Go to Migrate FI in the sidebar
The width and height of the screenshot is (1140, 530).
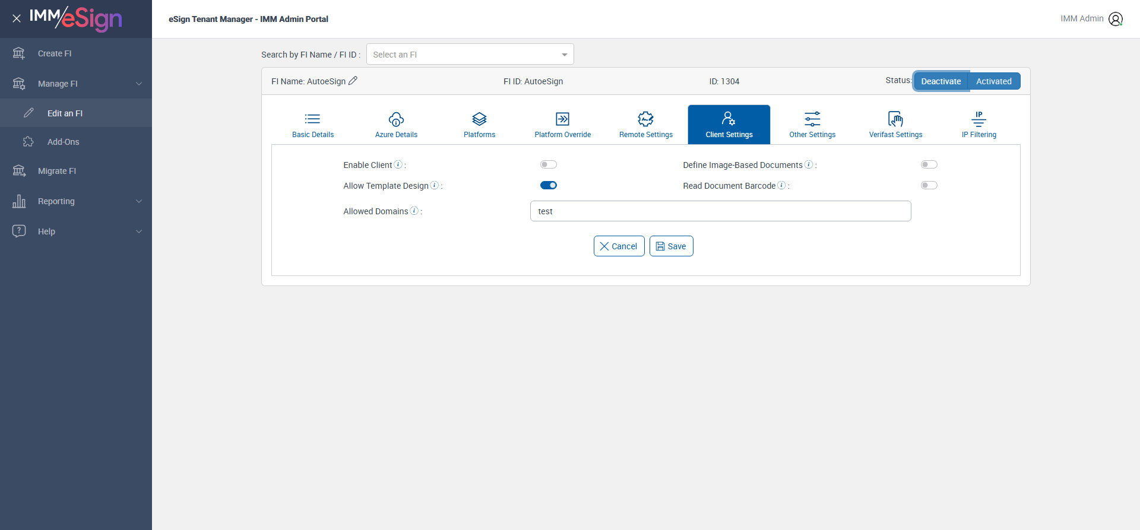click(76, 171)
